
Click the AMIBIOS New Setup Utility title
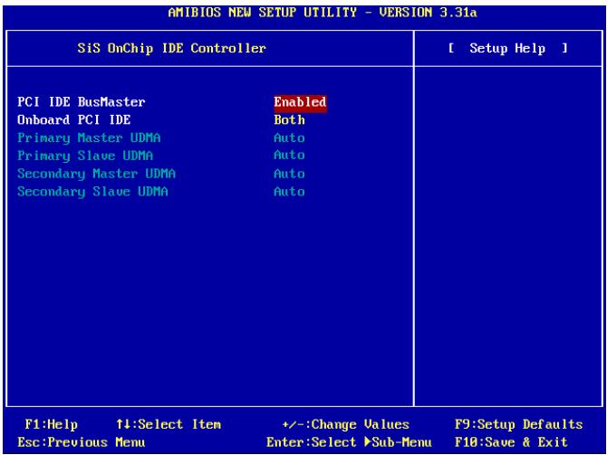(323, 13)
